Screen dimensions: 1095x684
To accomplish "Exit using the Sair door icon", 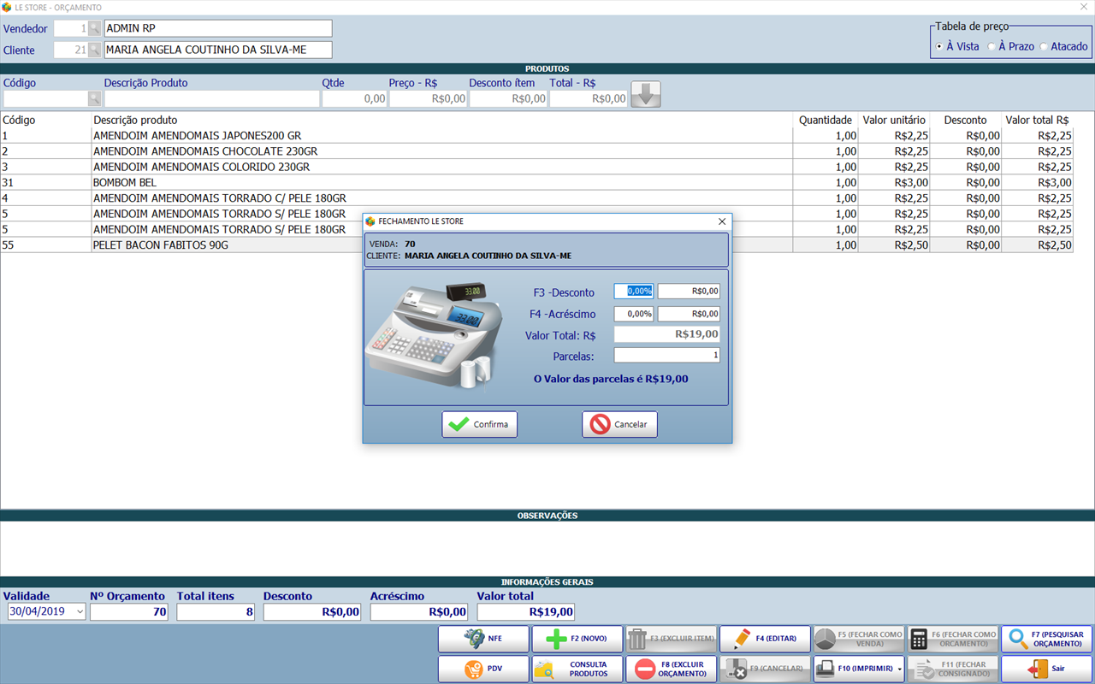I will pos(1046,669).
